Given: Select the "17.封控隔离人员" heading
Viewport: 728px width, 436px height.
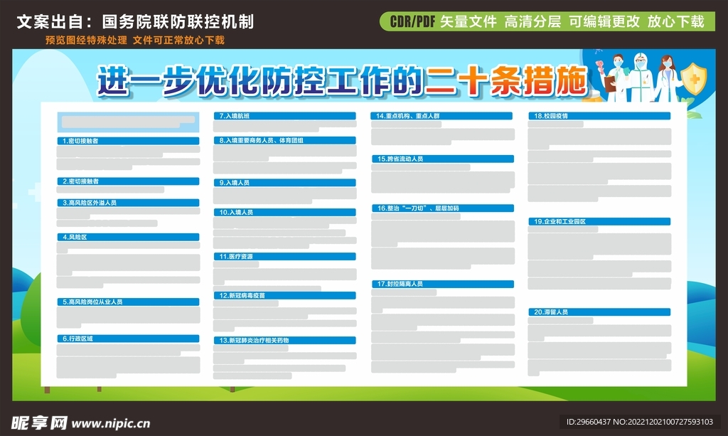Looking at the screenshot, I should click(x=442, y=284).
